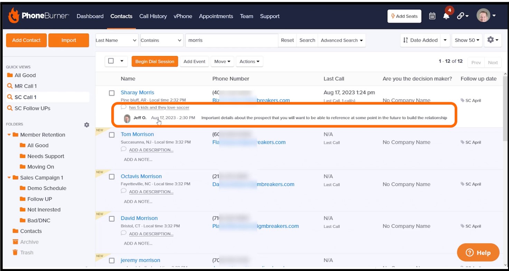The image size is (509, 271).
Task: Click Tom Morrison's SC April tag
Action: pos(471,142)
